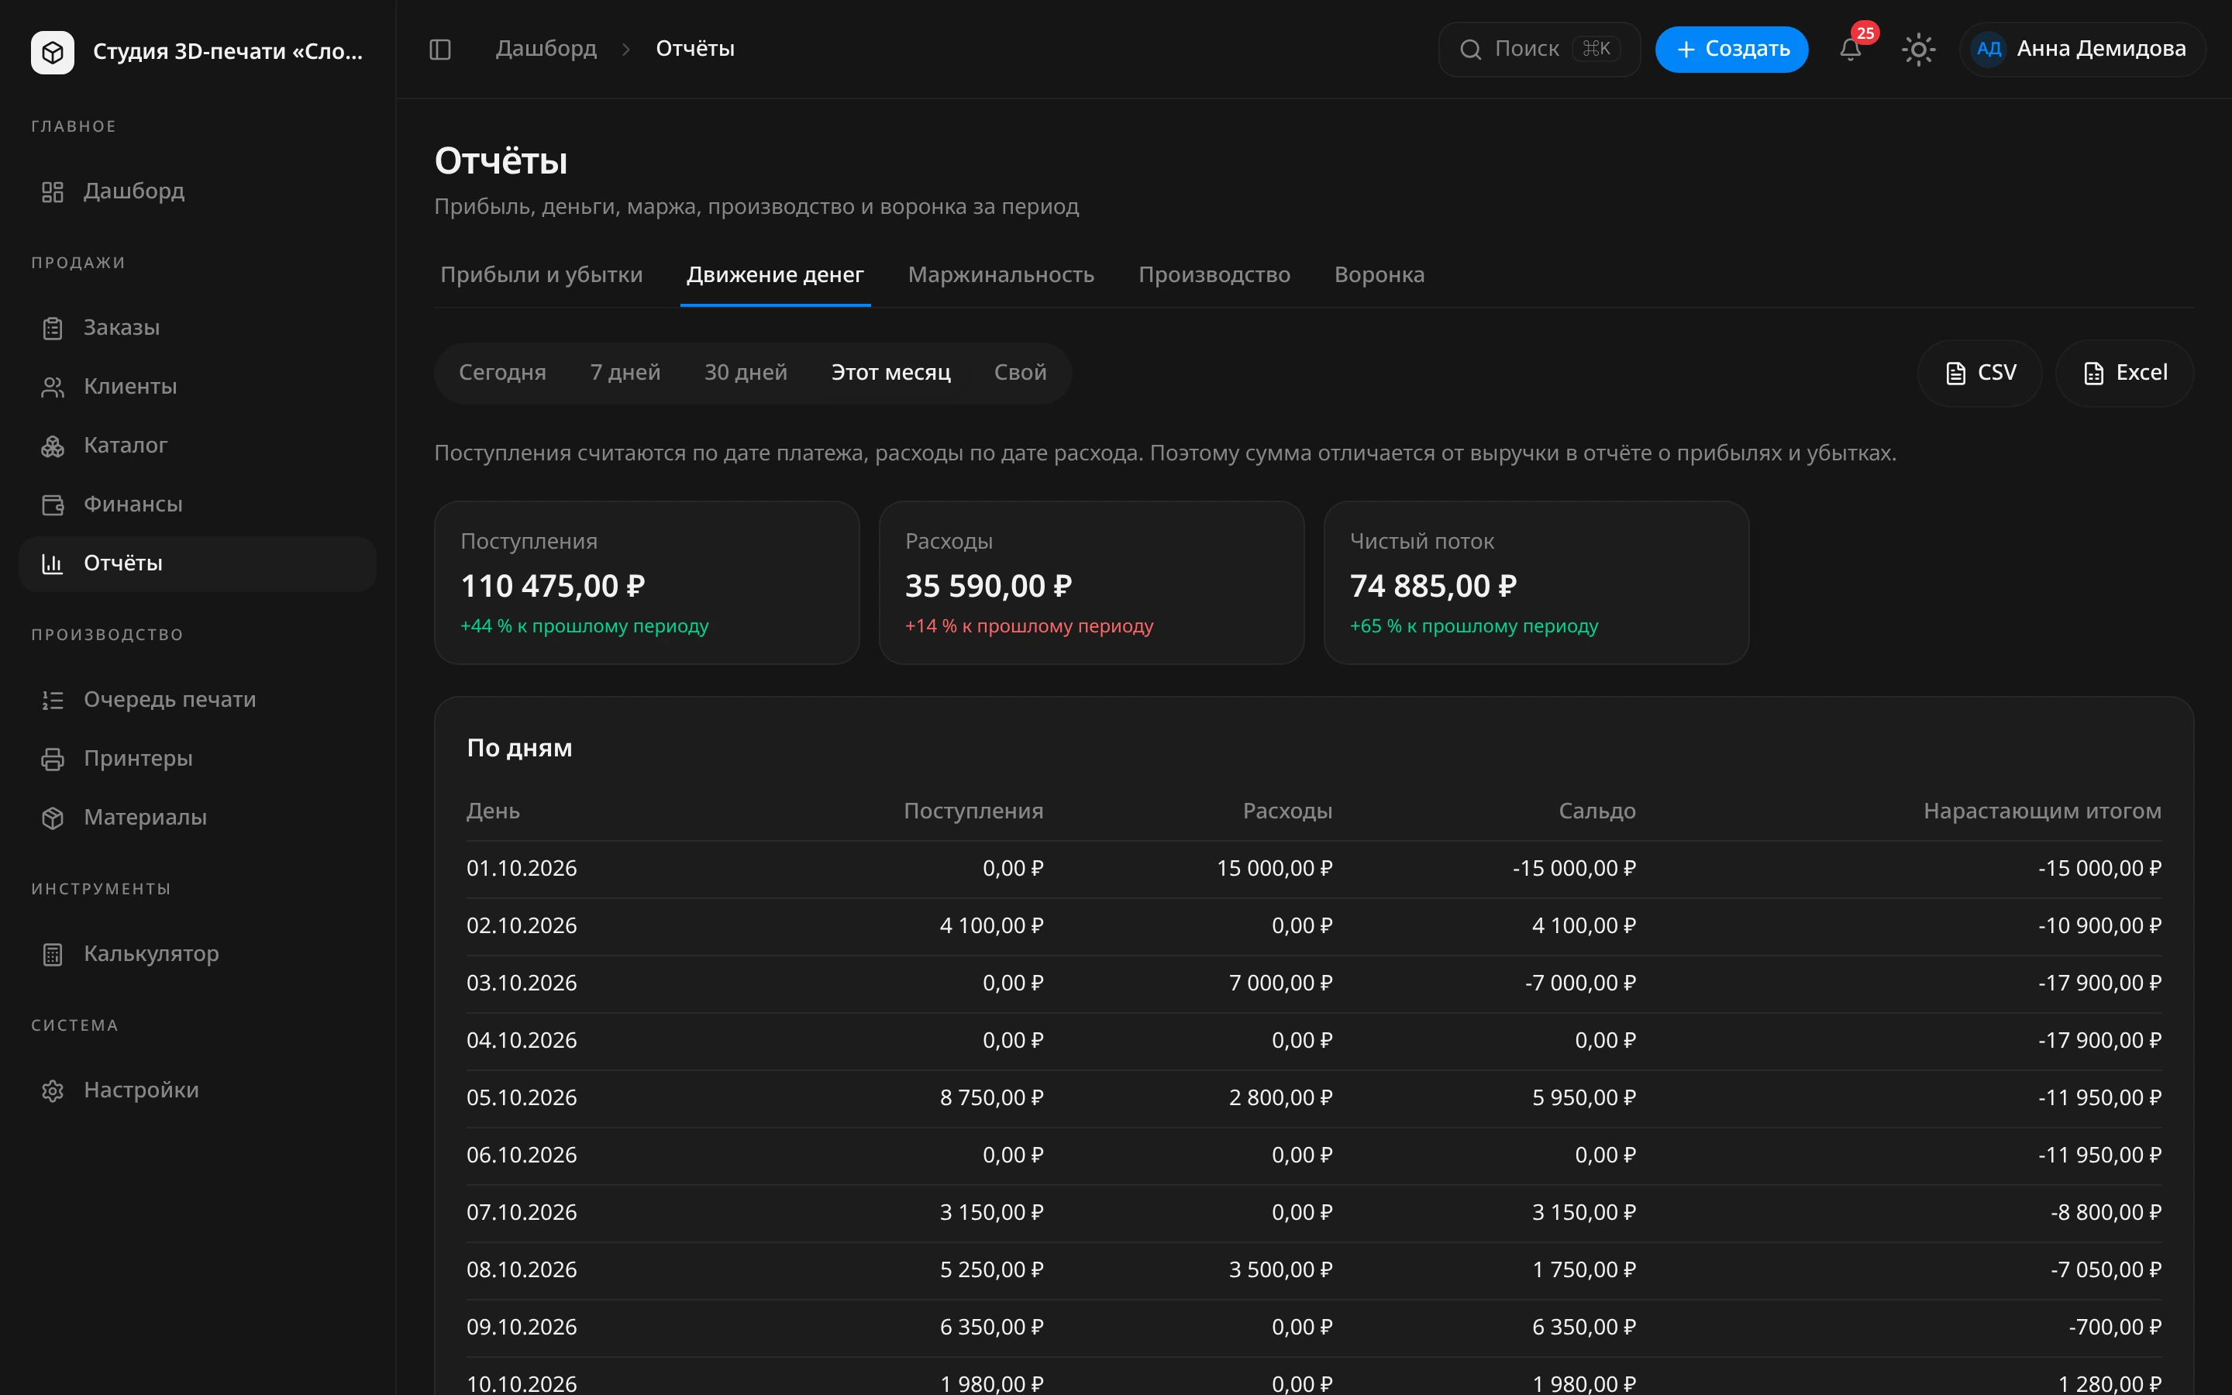2232x1395 pixels.
Task: Click the 05.10.2026 date cell
Action: click(522, 1098)
